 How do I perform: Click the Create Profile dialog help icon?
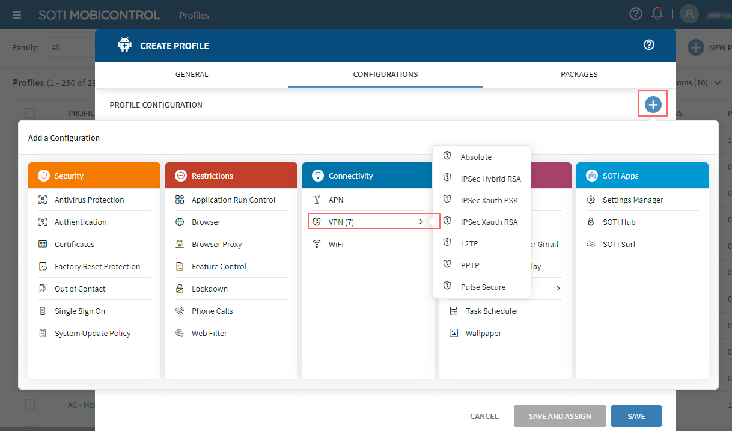pyautogui.click(x=649, y=45)
